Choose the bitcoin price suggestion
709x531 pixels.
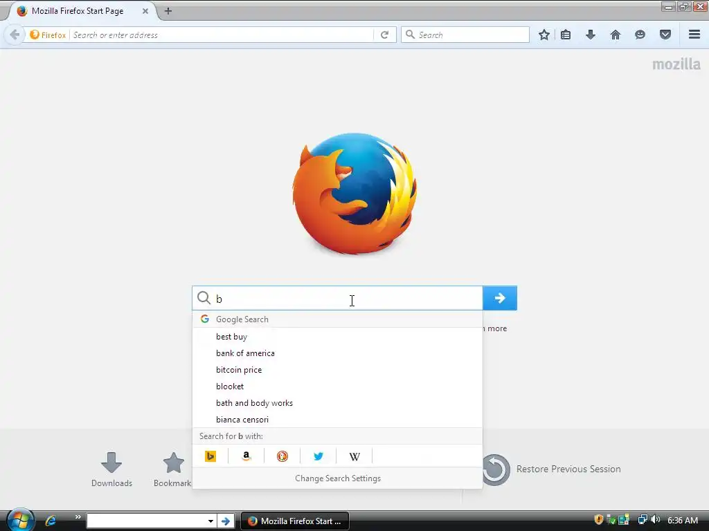337,370
